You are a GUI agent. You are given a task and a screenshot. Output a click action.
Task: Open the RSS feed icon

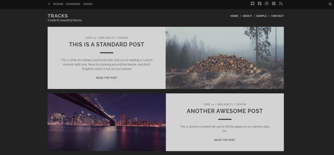[x=281, y=3]
